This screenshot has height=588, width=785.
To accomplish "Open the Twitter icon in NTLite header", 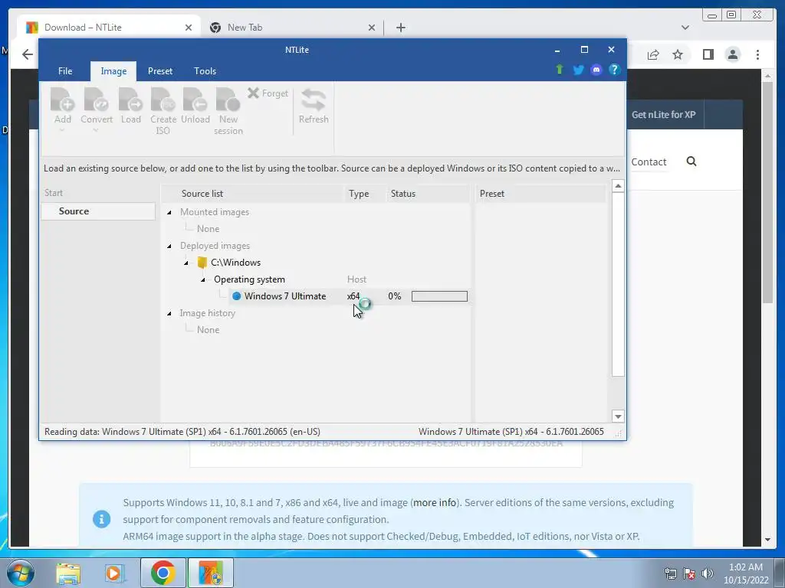I will [x=578, y=70].
